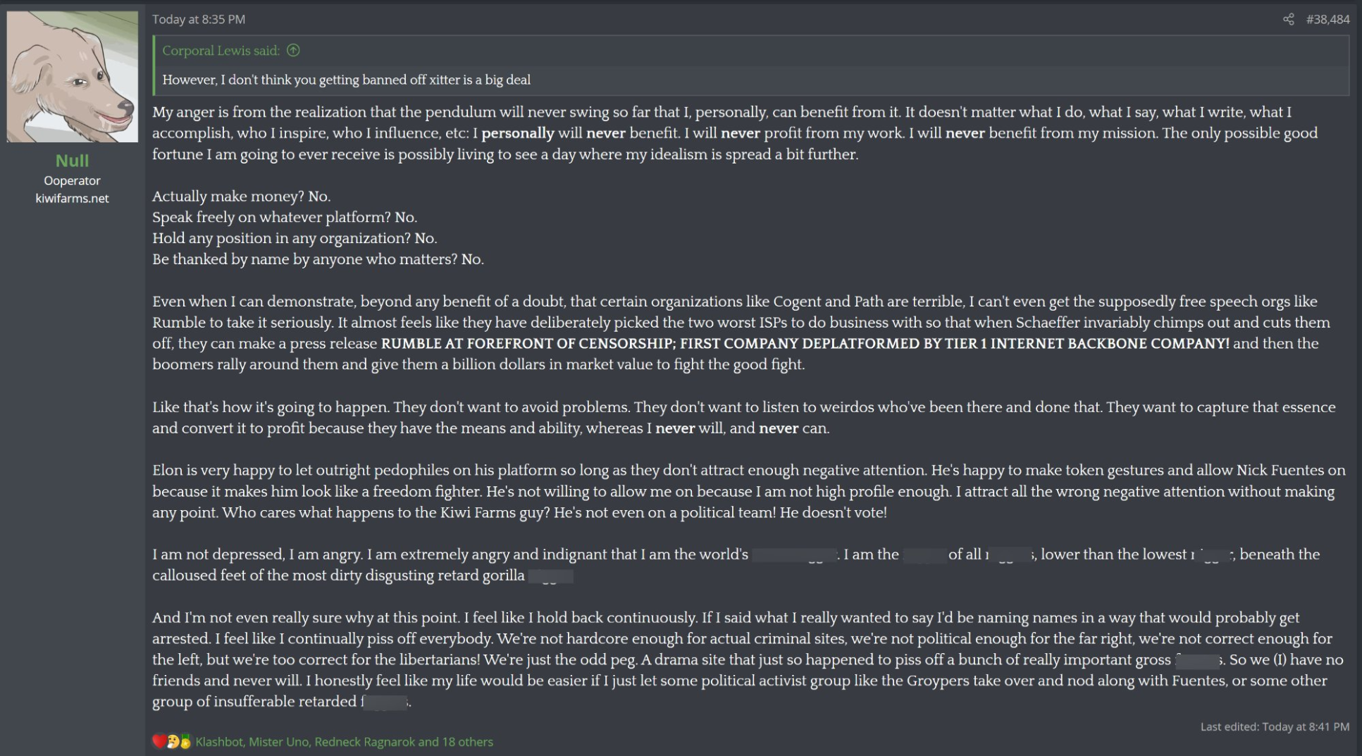Click the paragraph starting 'Actually make money?'
Screen dimensions: 1362x756
coord(318,228)
